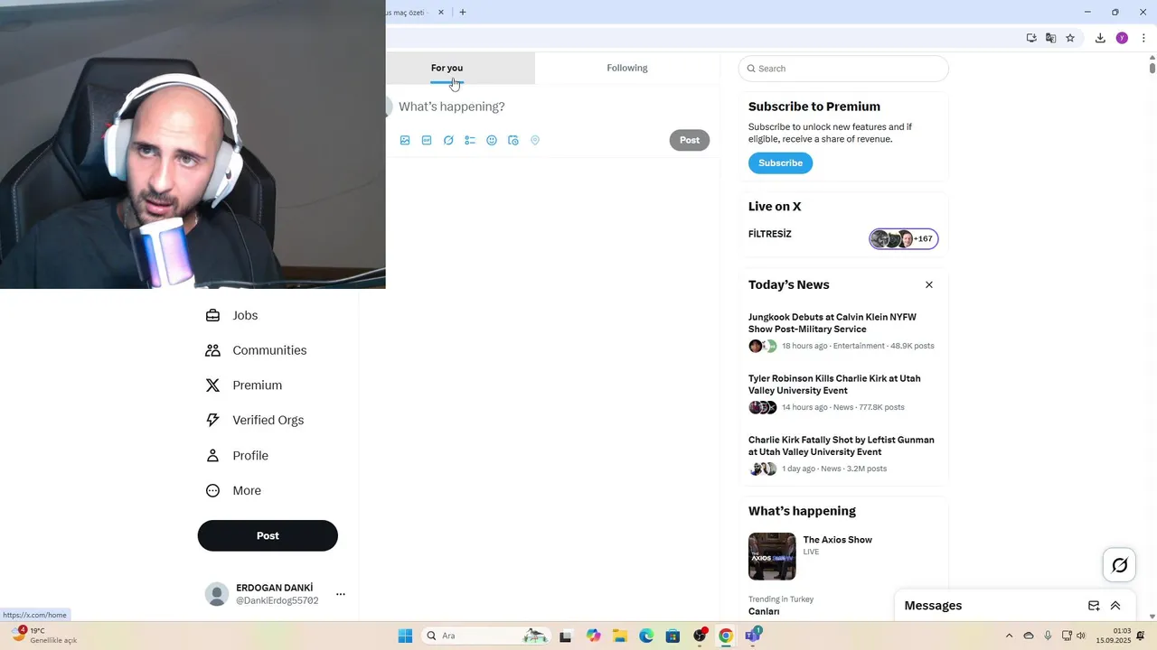Viewport: 1157px width, 650px height.
Task: Click into the Search box
Action: pos(843,69)
